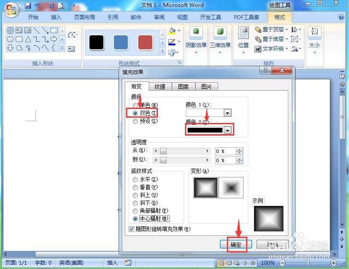This screenshot has height=269, width=349.
Task: Expand the insert shapes gallery More arrow
Action: (62, 48)
